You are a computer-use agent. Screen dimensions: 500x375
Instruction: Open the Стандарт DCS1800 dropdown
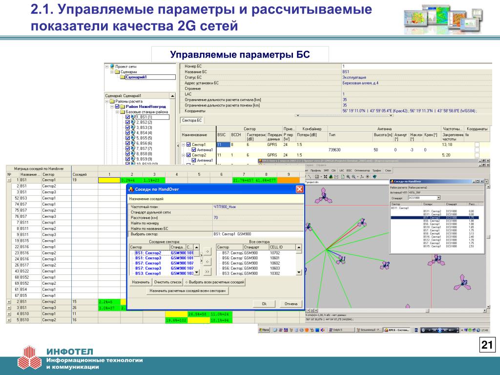coord(438,198)
